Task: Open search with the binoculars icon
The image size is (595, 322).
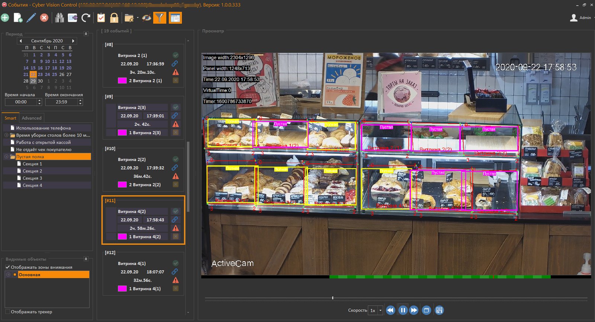Action: click(59, 17)
